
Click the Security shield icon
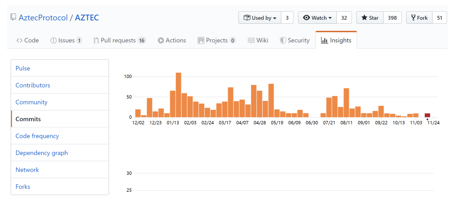[x=283, y=40]
